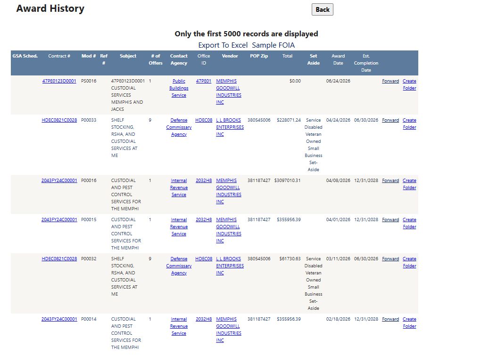
Task: Open the Public Buildings Service agency link
Action: (x=179, y=88)
